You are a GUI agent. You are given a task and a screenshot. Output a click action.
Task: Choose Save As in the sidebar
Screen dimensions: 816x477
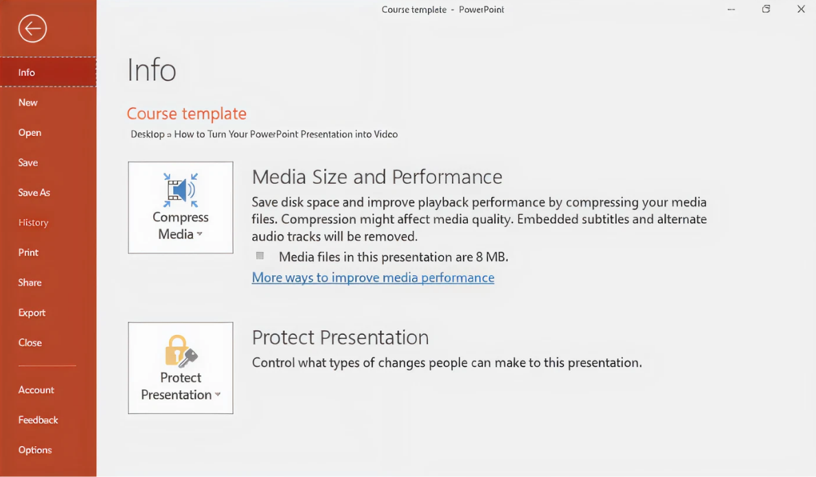(34, 193)
